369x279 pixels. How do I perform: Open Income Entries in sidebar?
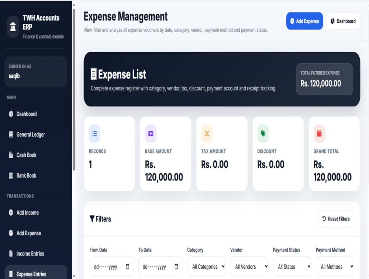tap(36, 254)
